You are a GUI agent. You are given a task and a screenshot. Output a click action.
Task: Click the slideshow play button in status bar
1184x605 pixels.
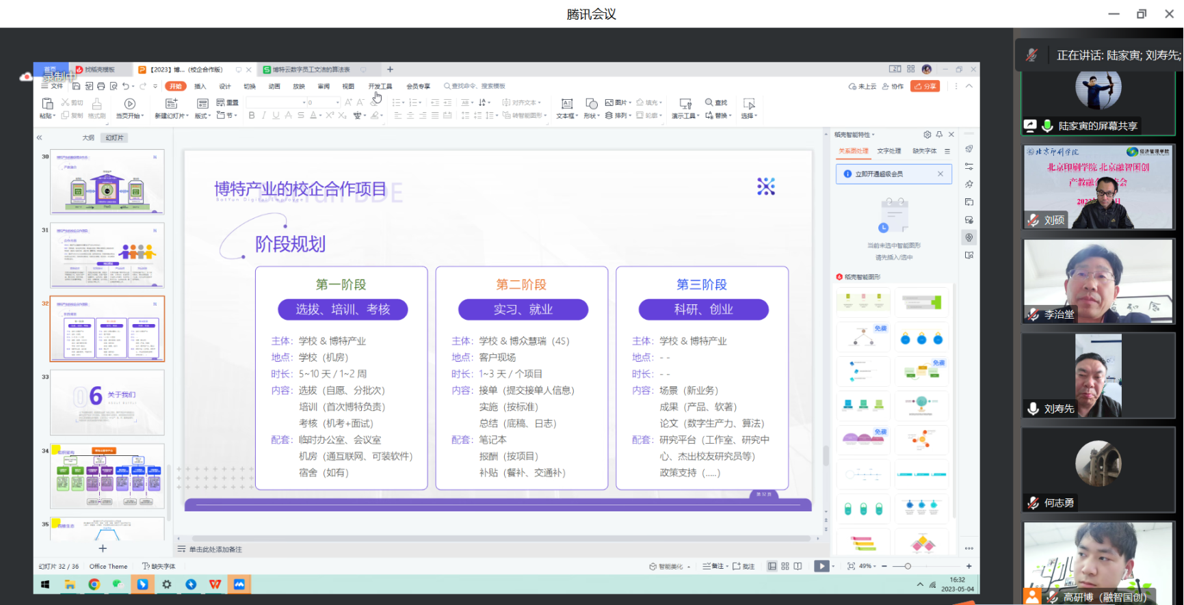coord(821,566)
